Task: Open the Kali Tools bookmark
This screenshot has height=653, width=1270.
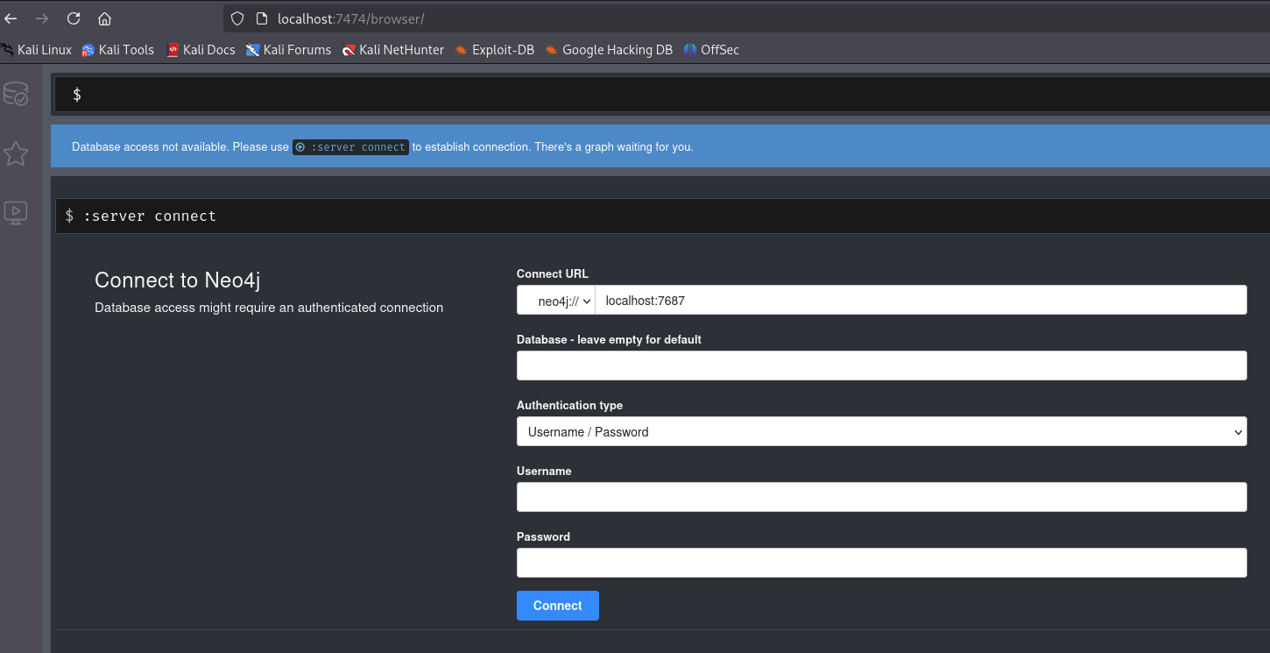Action: click(x=117, y=50)
